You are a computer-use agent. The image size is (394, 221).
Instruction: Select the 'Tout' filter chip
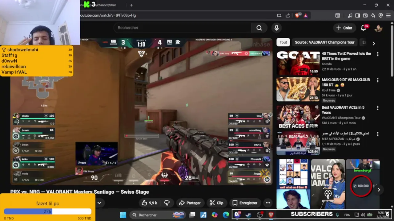point(283,42)
